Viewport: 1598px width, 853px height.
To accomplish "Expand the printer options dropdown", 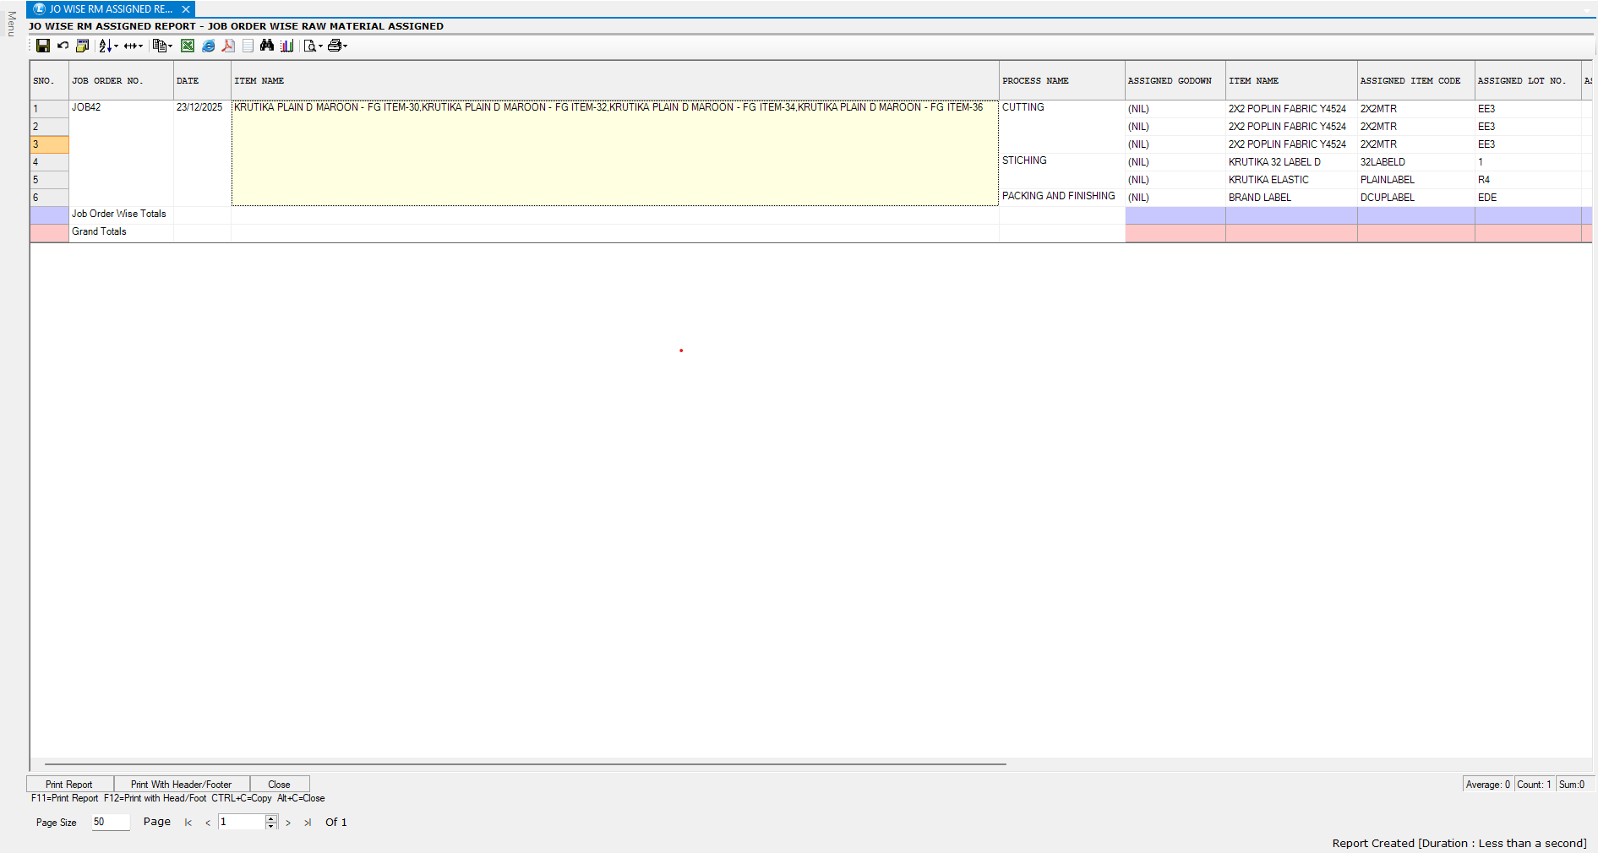I will (x=346, y=46).
